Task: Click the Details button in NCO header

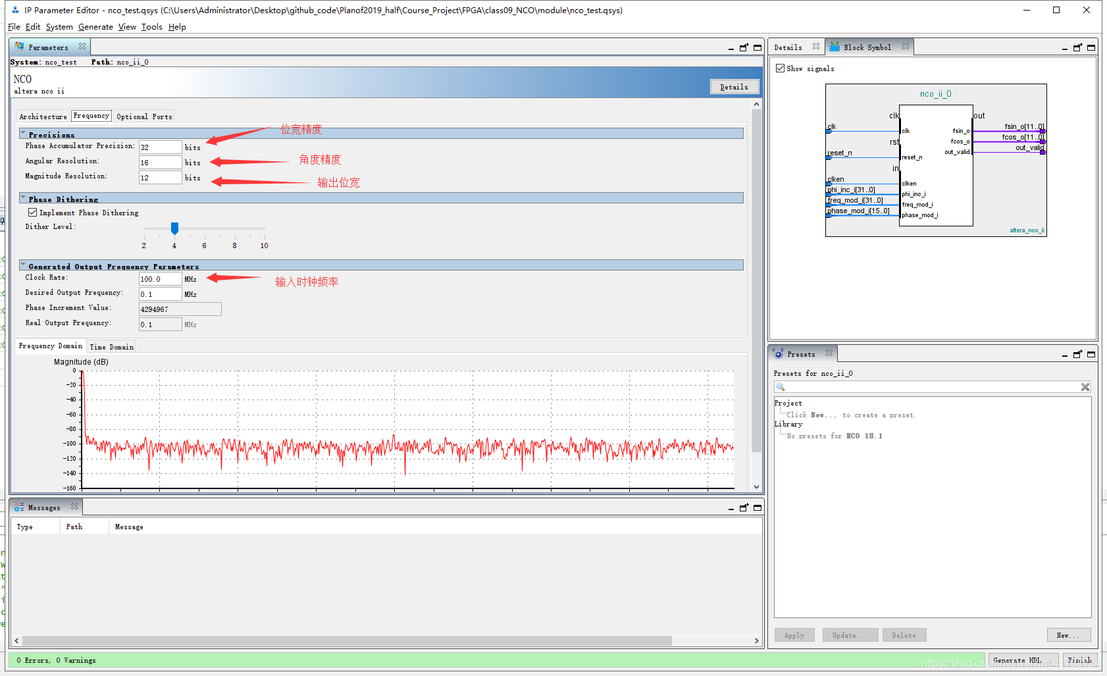Action: [734, 87]
